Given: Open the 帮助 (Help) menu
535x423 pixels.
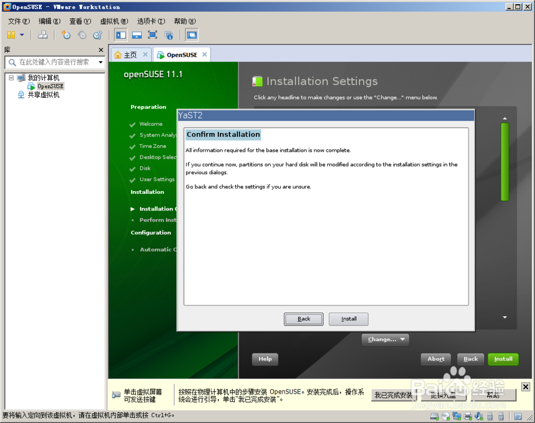Looking at the screenshot, I should pos(185,21).
